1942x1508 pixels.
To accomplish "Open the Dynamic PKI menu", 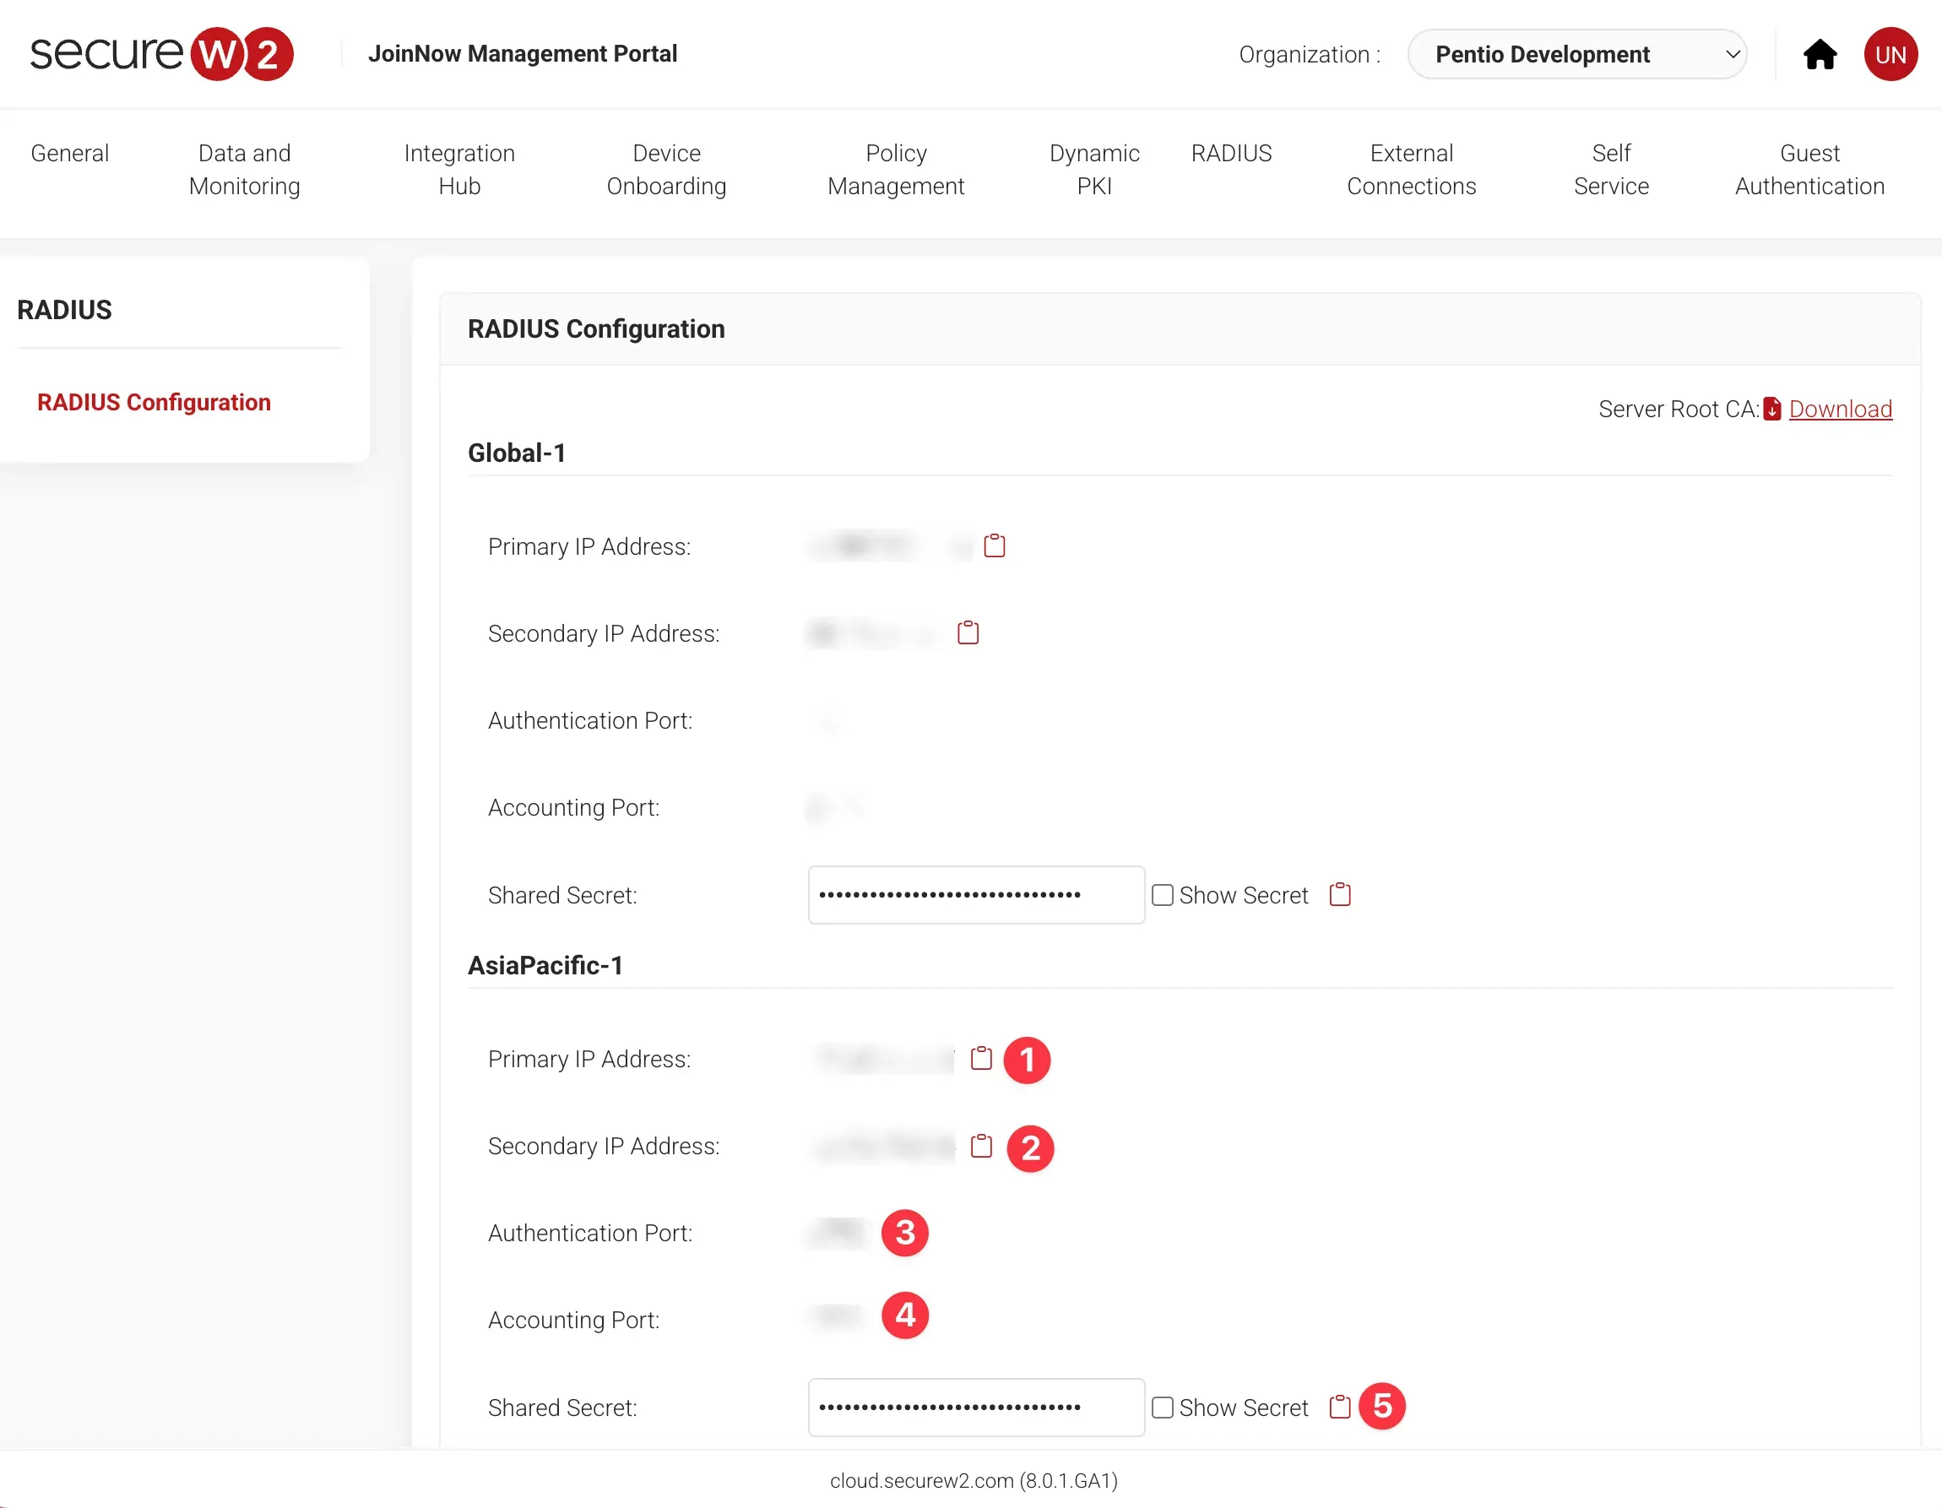I will pyautogui.click(x=1093, y=169).
